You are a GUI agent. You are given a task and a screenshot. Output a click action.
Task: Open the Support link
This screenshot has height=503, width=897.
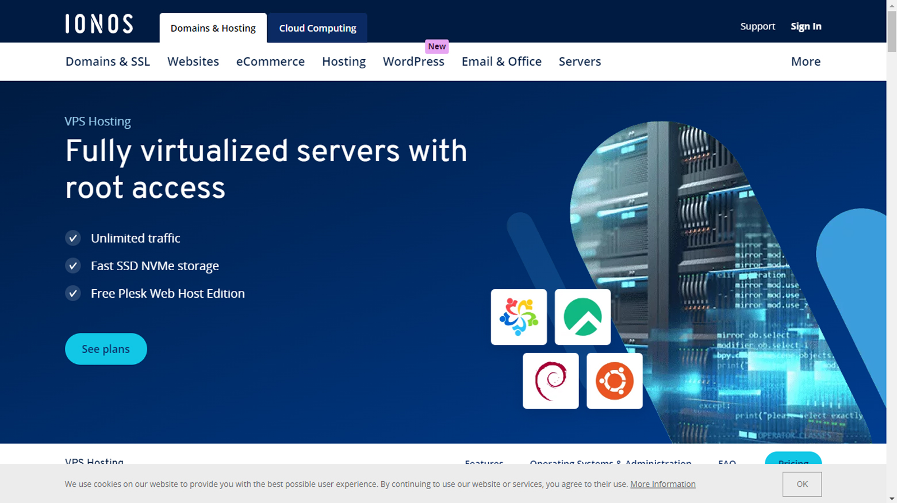[x=757, y=26]
